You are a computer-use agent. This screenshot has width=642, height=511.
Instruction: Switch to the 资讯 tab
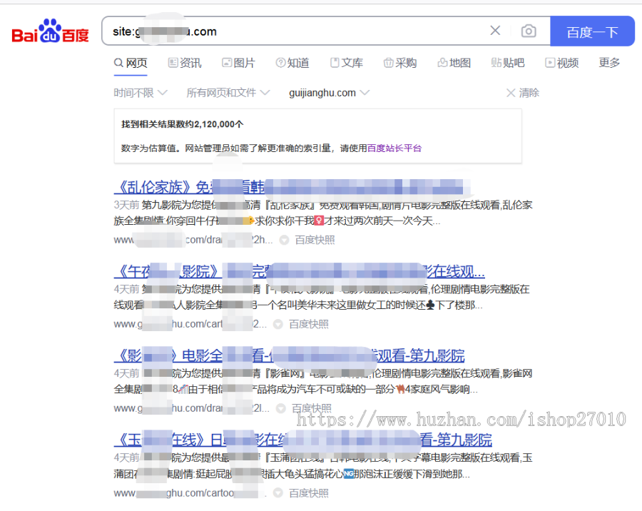tap(185, 63)
